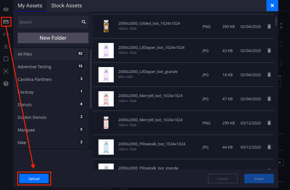Open the image assets icon in sidebar

(x=6, y=22)
